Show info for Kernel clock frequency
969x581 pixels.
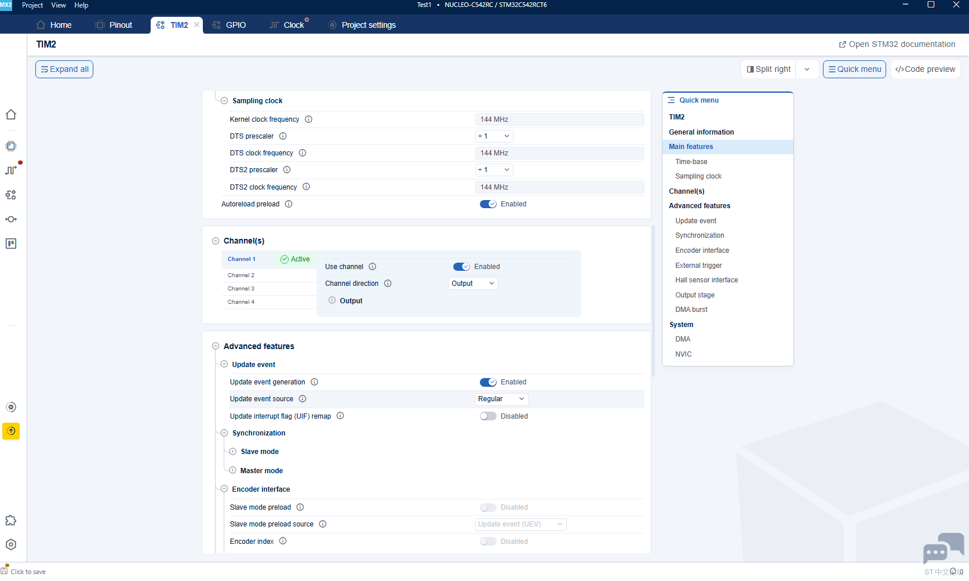(x=309, y=119)
